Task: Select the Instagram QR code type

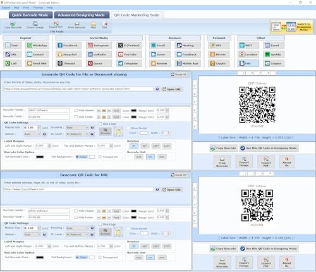Action: (x=99, y=46)
